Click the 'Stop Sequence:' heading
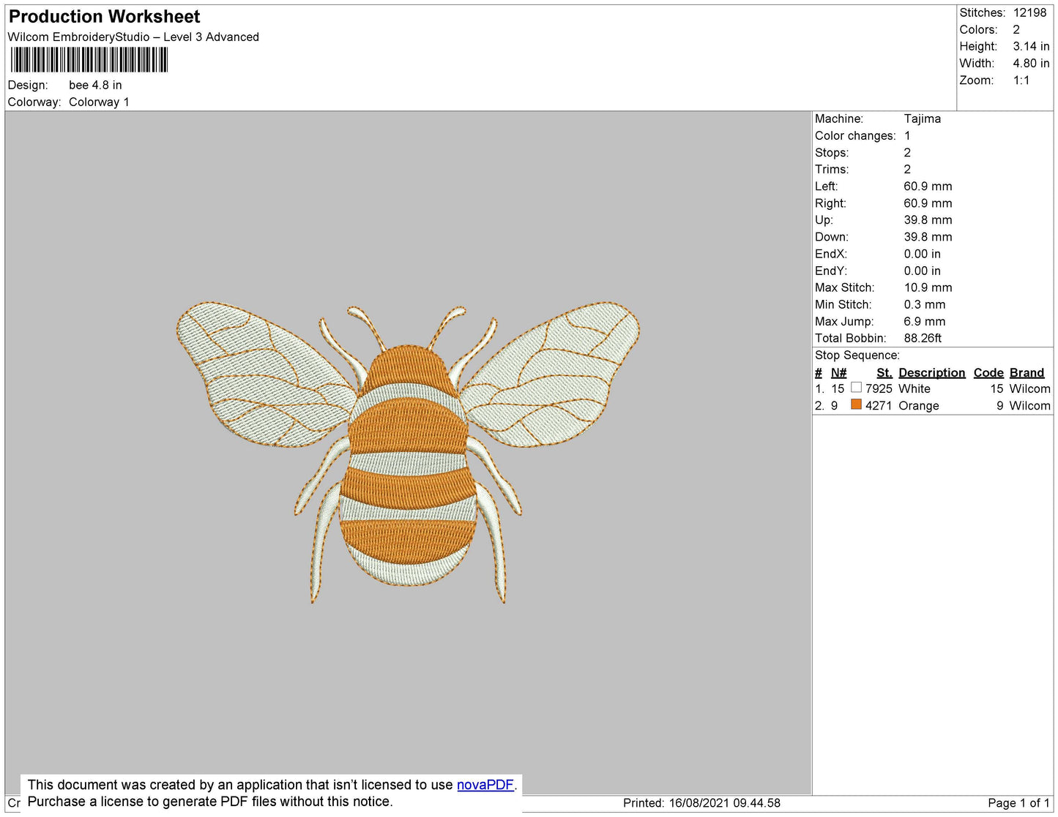Image resolution: width=1058 pixels, height=817 pixels. 857,355
